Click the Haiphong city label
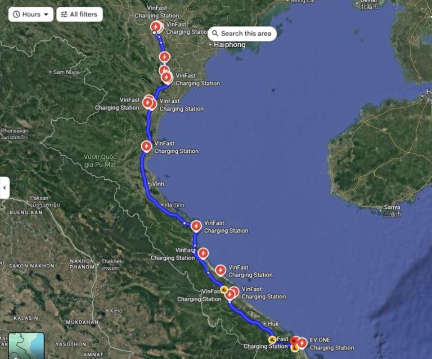 (229, 44)
